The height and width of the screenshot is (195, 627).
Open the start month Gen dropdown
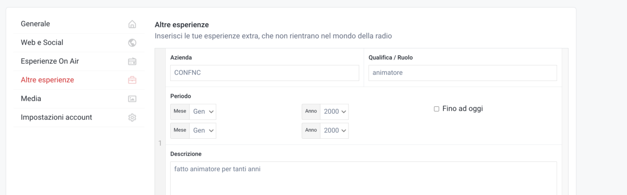[x=202, y=112]
